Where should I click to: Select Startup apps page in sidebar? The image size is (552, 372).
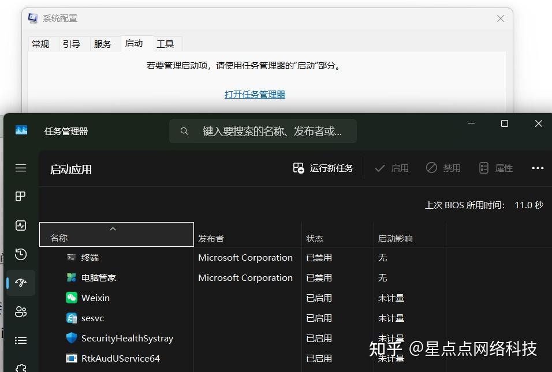(x=21, y=283)
